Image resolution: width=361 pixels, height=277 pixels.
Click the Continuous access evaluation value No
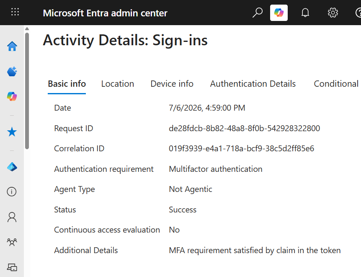coord(174,230)
